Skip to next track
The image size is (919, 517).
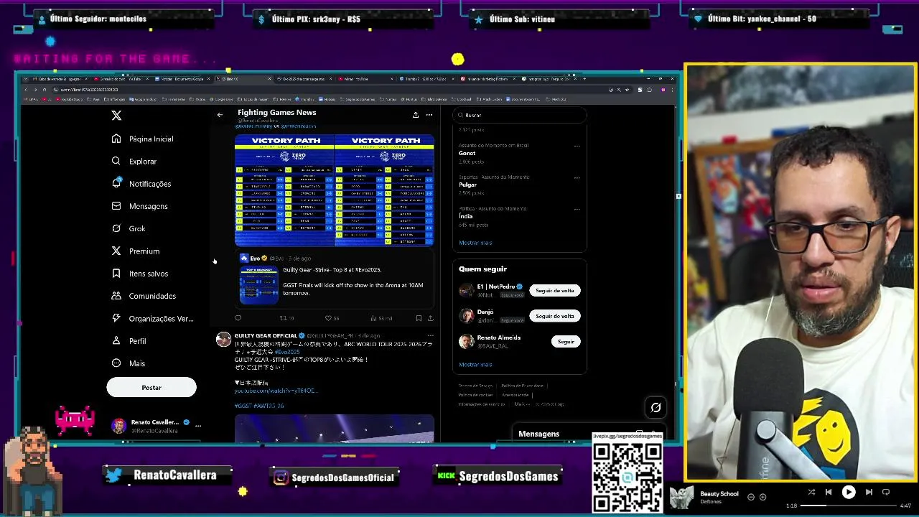tap(869, 492)
